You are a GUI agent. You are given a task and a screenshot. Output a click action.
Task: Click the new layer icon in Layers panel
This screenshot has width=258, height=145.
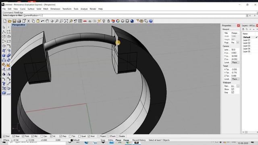pos(243,29)
